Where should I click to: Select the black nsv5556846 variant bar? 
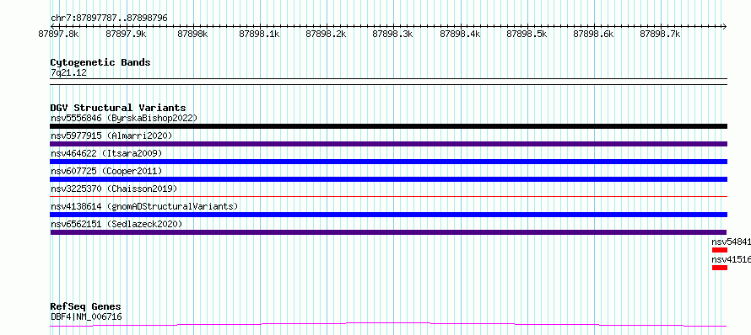click(388, 126)
